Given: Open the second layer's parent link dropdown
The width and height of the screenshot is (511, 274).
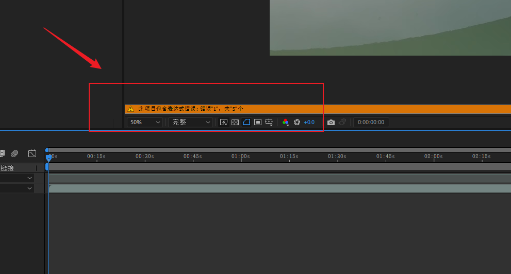Looking at the screenshot, I should [x=17, y=188].
